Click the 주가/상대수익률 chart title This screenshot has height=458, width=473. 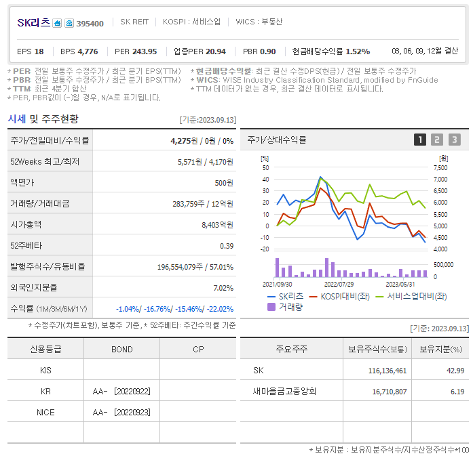[277, 140]
